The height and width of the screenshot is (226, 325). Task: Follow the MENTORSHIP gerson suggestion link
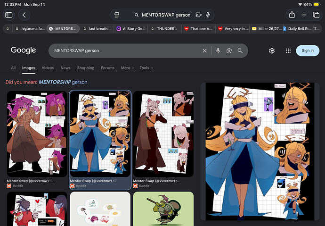(x=63, y=82)
